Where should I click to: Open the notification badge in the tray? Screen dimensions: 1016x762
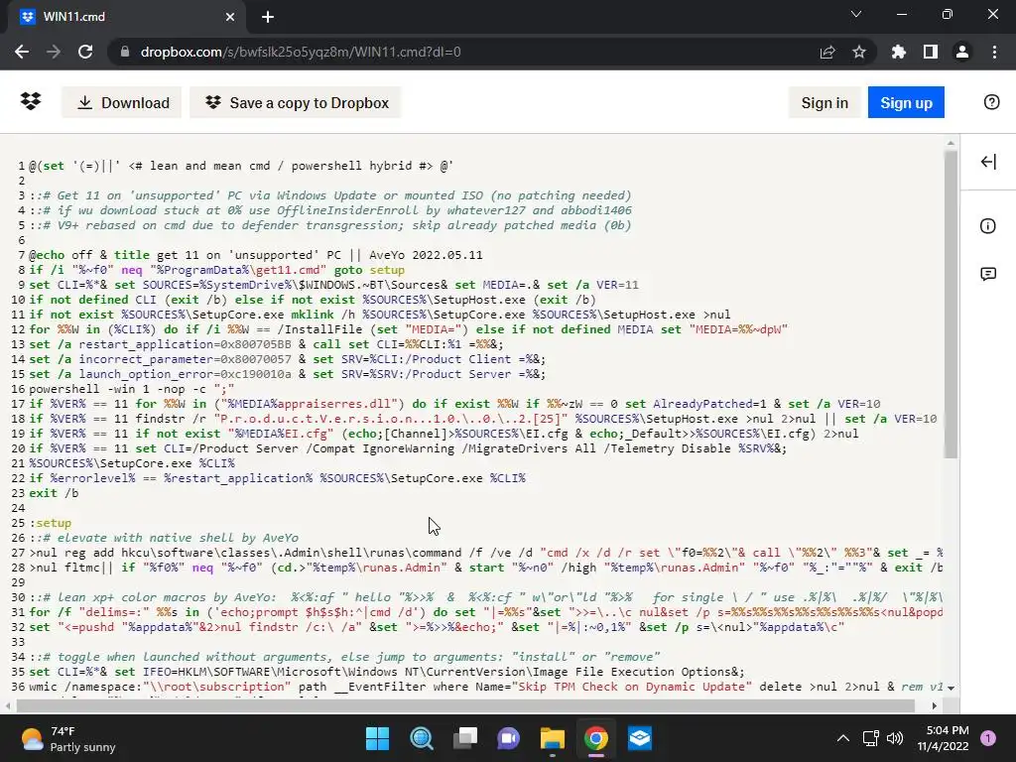pyautogui.click(x=988, y=738)
